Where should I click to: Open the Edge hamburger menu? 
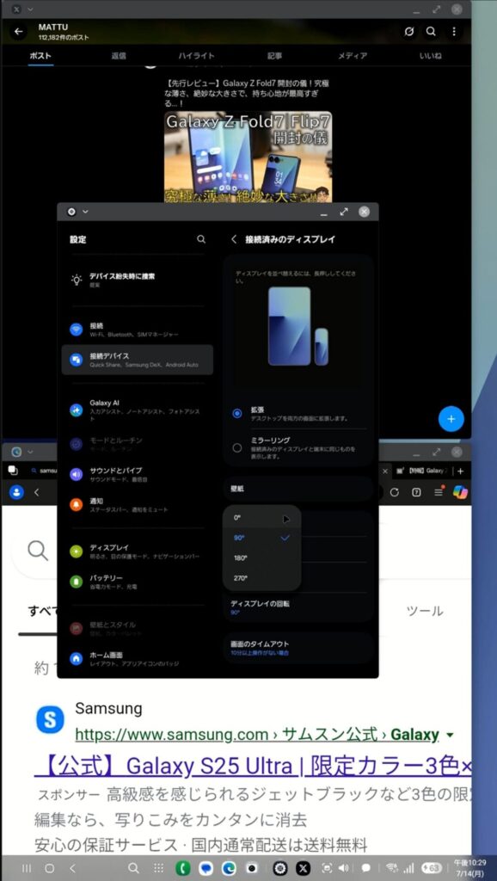click(x=439, y=492)
